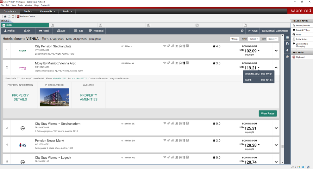313x169 pixels.
Task: Open the Documents & Messaging helper app
Action: coord(301,45)
